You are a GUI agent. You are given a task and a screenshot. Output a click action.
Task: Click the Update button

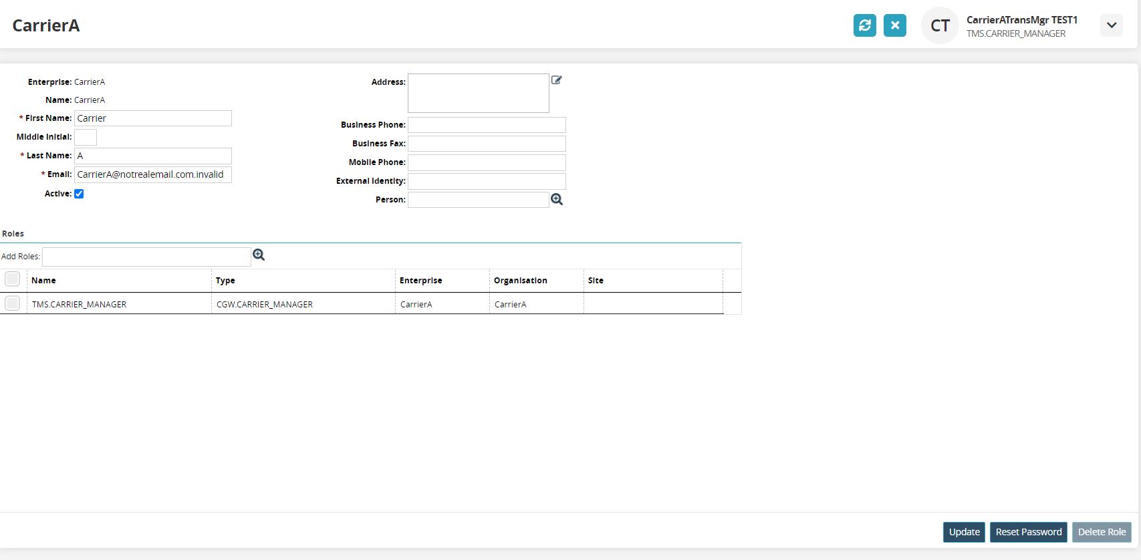point(964,532)
